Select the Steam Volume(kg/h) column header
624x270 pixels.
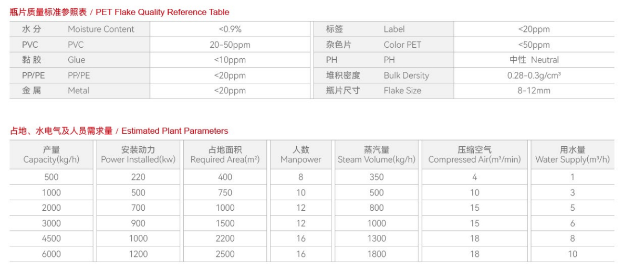pos(377,155)
